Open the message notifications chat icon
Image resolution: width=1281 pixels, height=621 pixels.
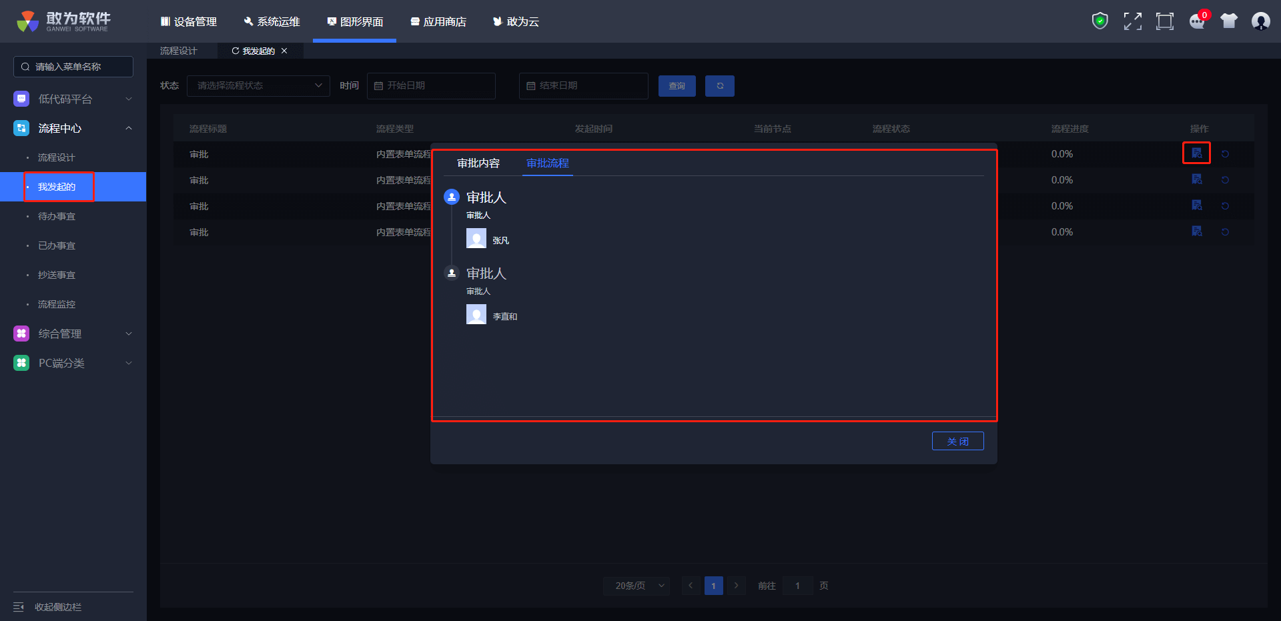[x=1198, y=21]
